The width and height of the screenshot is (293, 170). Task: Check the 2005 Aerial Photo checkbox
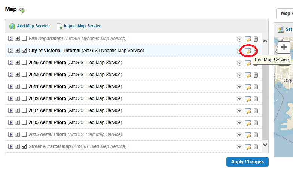[x=24, y=122]
